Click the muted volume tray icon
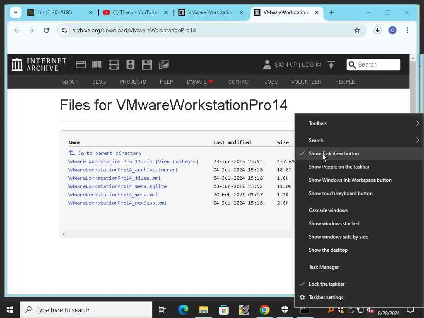 (370, 311)
